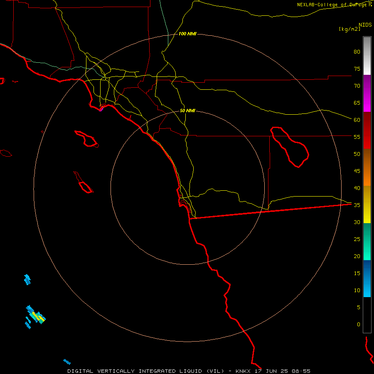The width and height of the screenshot is (374, 374).
Task: Click the 70 value on the color scale
Action: pyautogui.click(x=357, y=86)
